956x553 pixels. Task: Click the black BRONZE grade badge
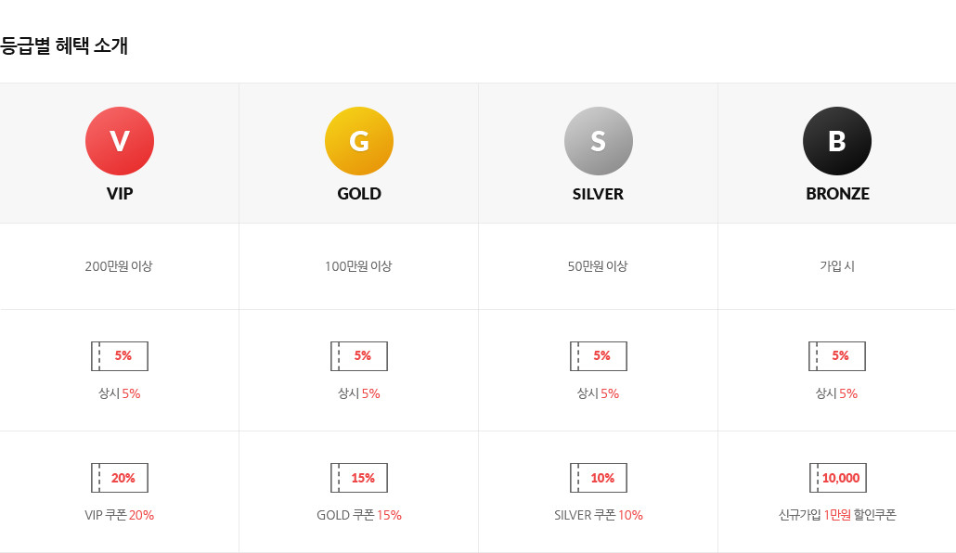pos(837,141)
